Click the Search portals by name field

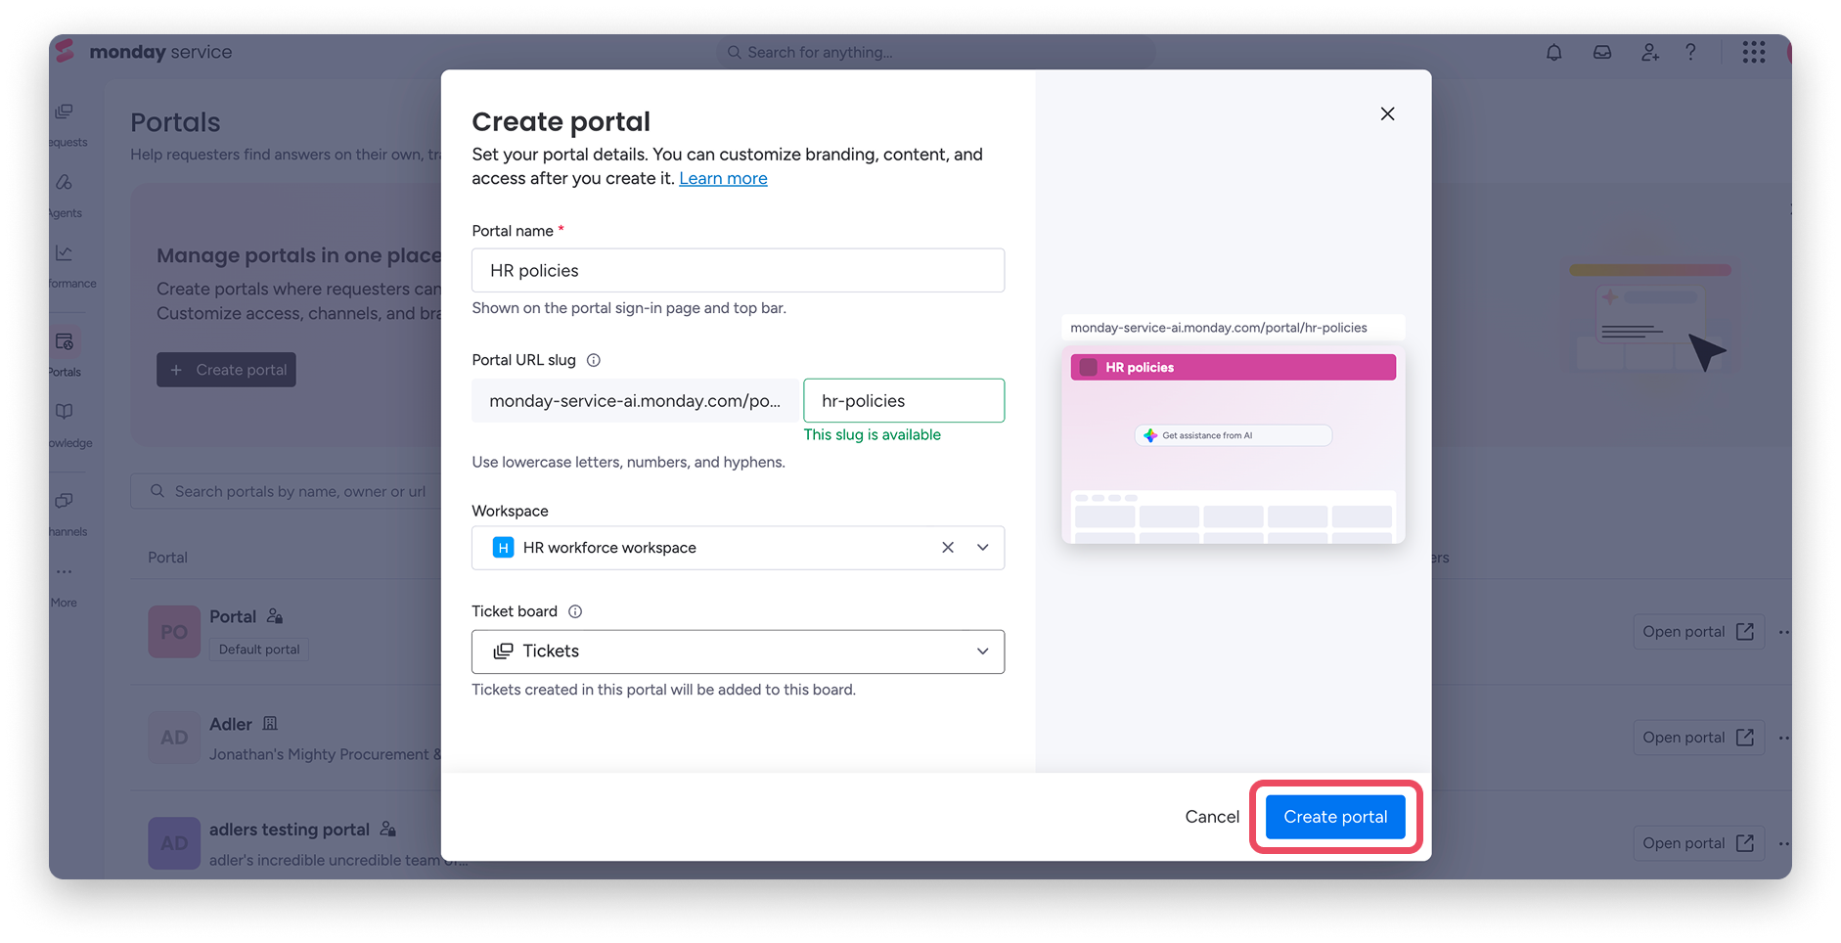click(287, 491)
